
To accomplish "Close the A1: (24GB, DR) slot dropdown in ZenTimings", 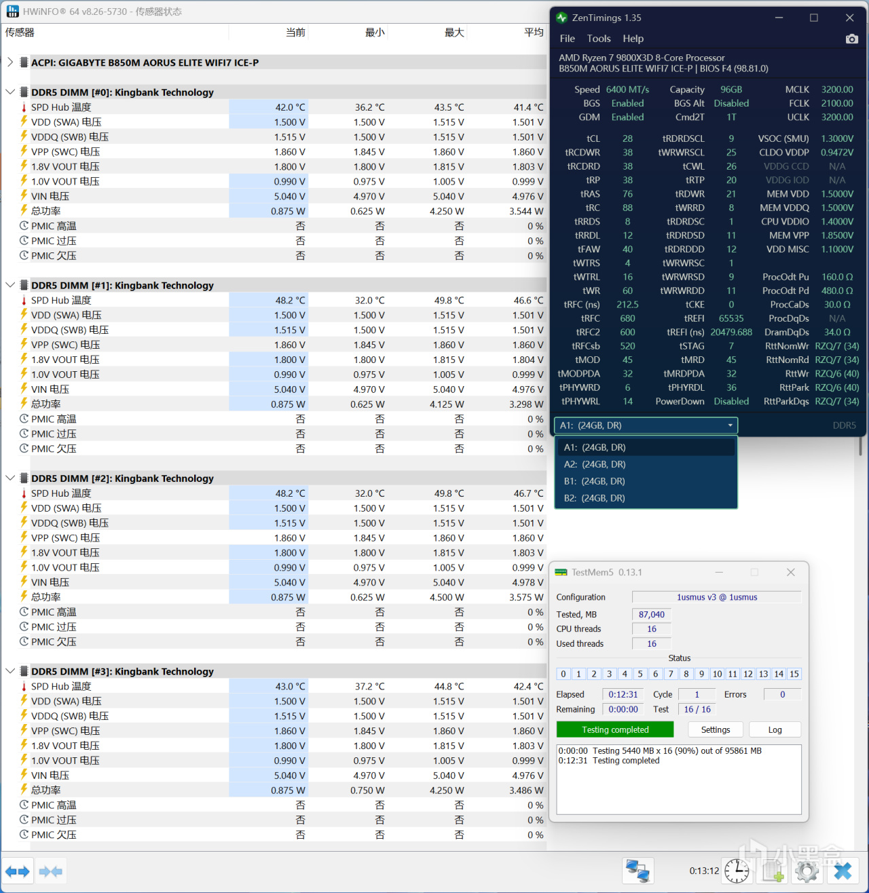I will 646,425.
